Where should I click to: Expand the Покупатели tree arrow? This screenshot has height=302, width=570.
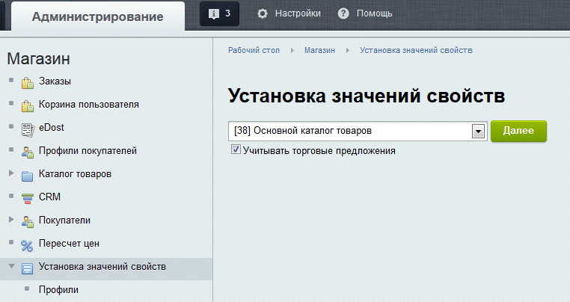pos(10,221)
